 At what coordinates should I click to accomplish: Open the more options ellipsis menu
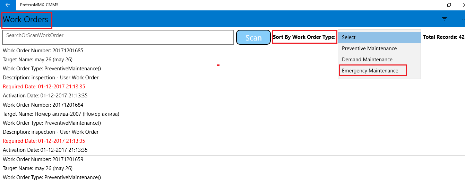click(x=463, y=19)
